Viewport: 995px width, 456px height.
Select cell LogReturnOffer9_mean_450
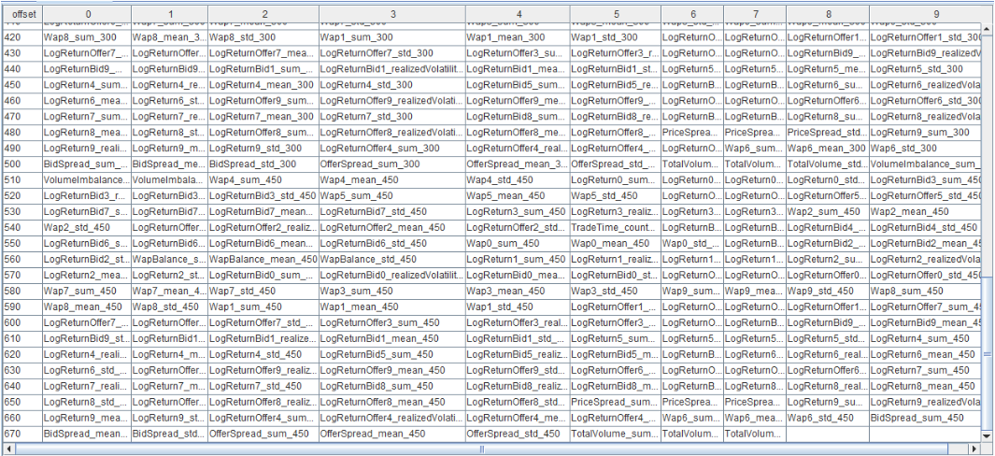pyautogui.click(x=391, y=370)
